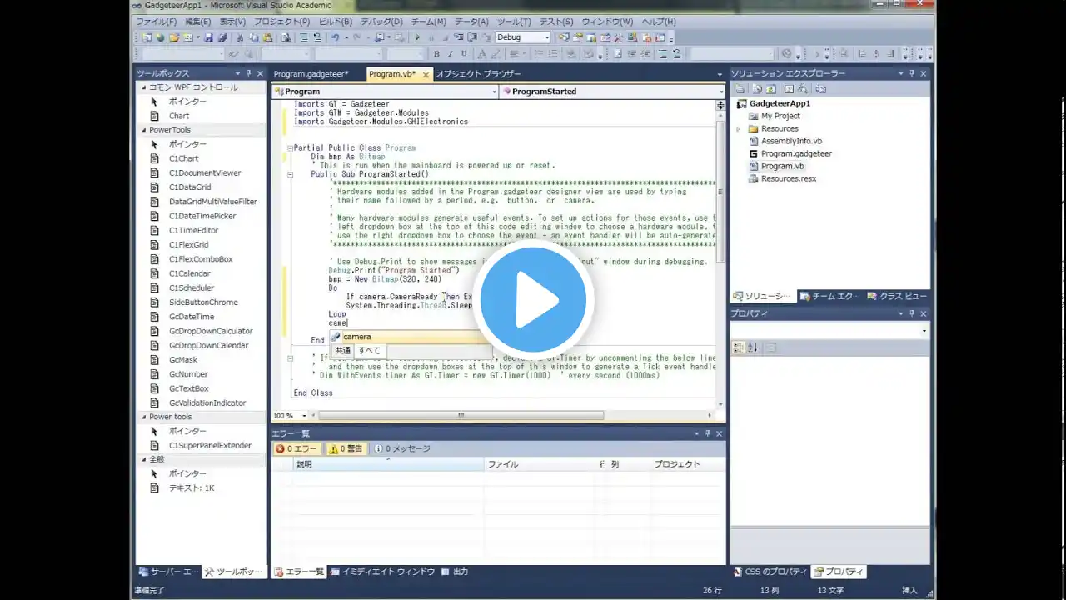Switch to the 出力 output tab
This screenshot has height=600, width=1066.
coord(455,572)
